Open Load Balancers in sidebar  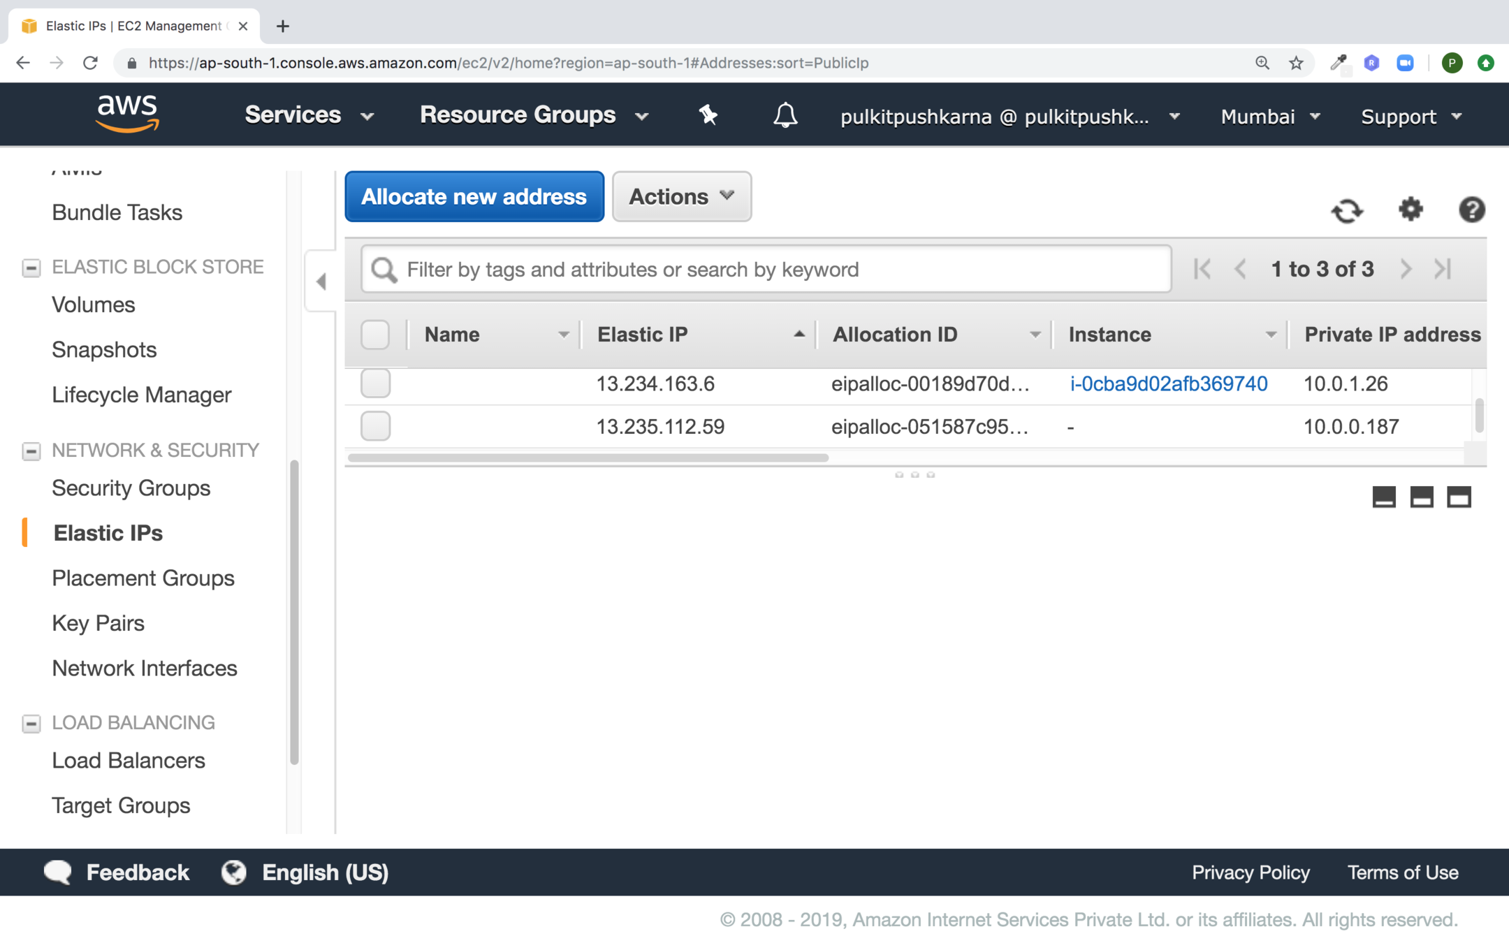[x=129, y=760]
